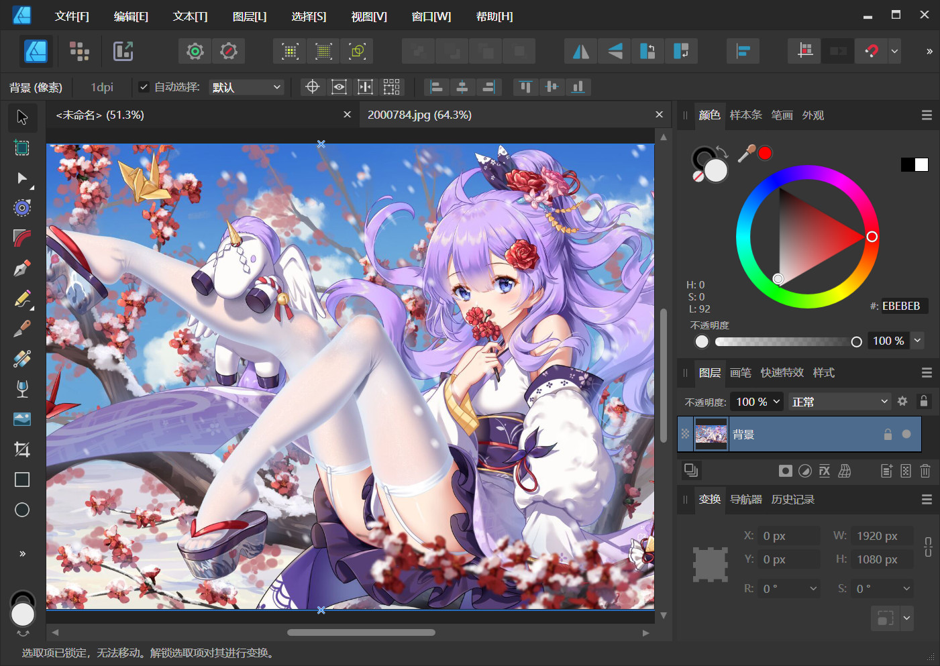This screenshot has width=940, height=666.
Task: Switch to Designer persona icon
Action: 36,51
